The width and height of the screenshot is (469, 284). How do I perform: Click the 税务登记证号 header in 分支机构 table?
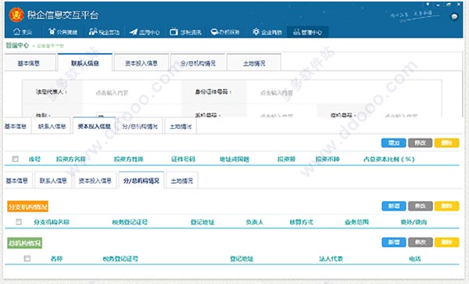(130, 222)
